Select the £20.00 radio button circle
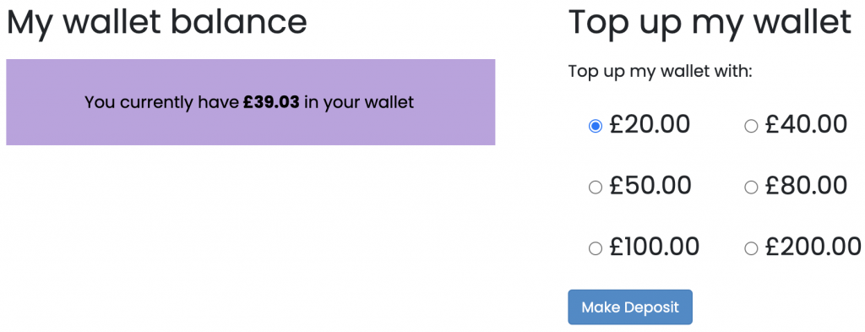 point(596,126)
